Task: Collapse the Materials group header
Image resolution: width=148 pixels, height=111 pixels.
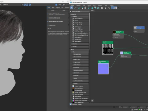Action: pyautogui.click(x=79, y=14)
